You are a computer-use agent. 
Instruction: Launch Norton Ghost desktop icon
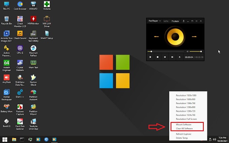tap(33, 80)
